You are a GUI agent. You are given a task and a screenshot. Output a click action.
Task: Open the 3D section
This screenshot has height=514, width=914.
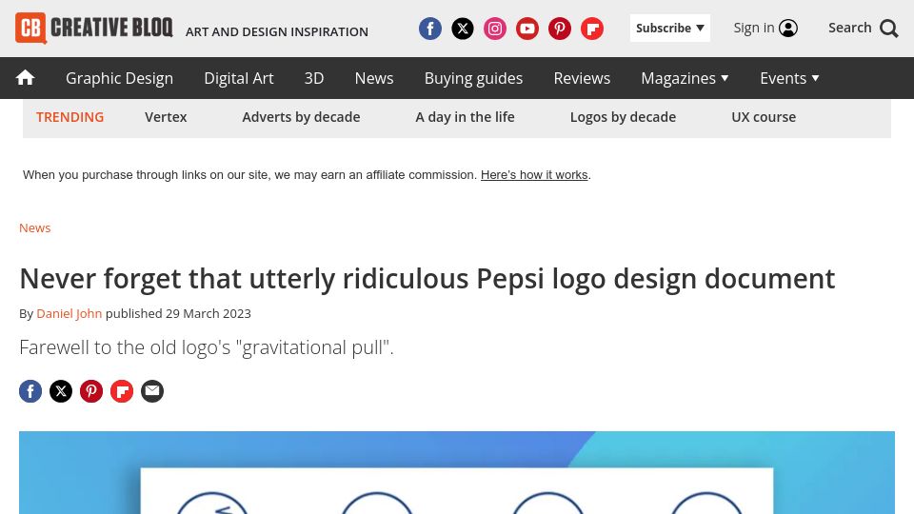[x=314, y=78]
